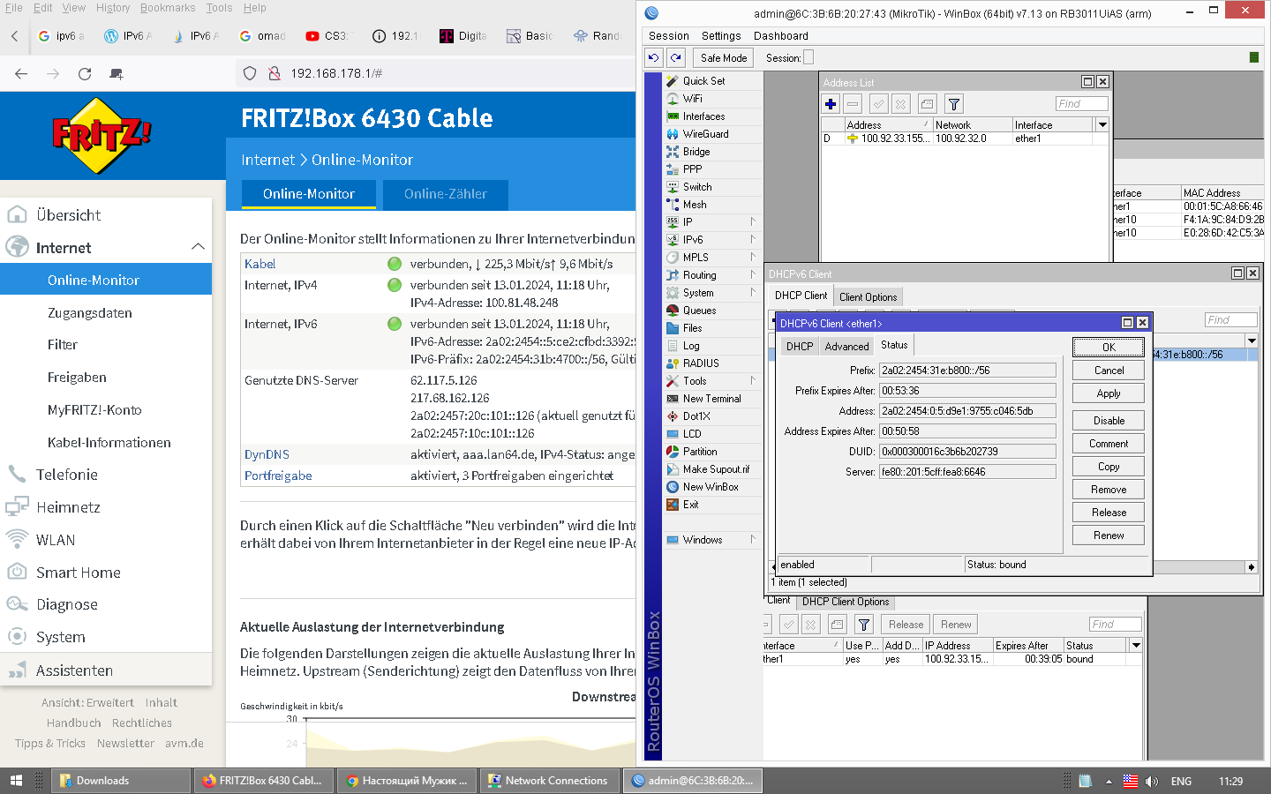Expand the IPv6 submenu in the WinBox sidebar
This screenshot has width=1271, height=794.
[752, 240]
